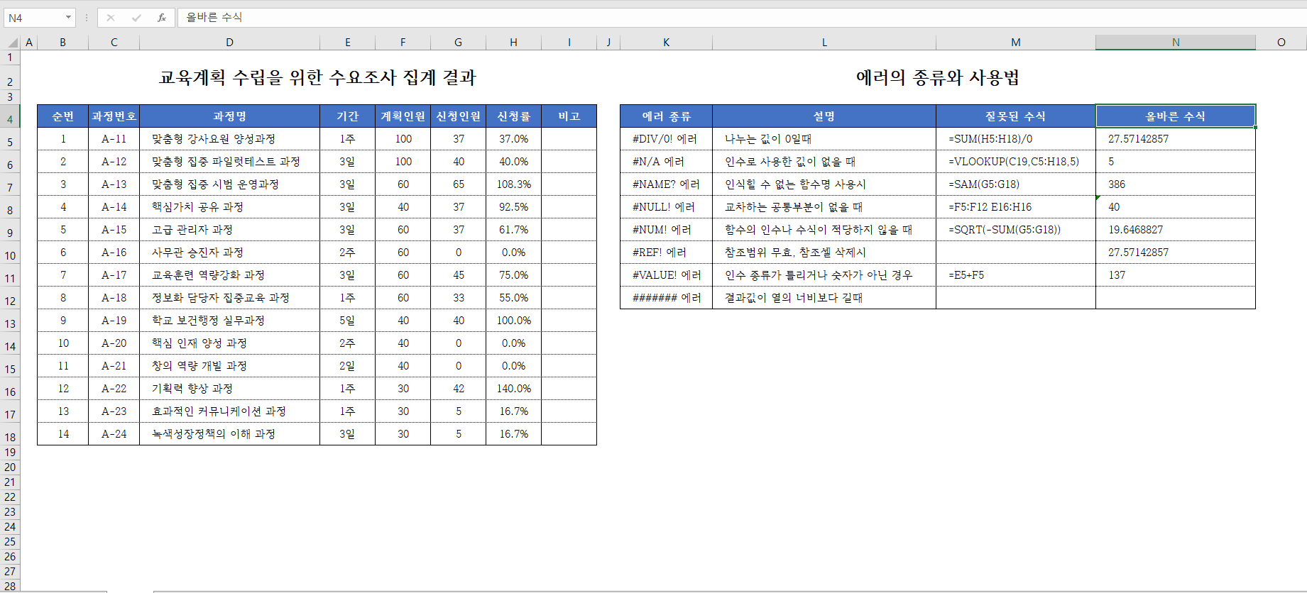Click the 108.3% 신청률 cell

[513, 184]
